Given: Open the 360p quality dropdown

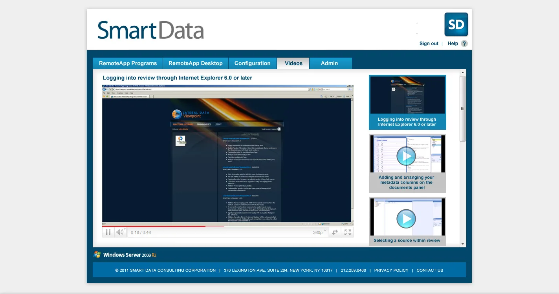Looking at the screenshot, I should pos(320,232).
